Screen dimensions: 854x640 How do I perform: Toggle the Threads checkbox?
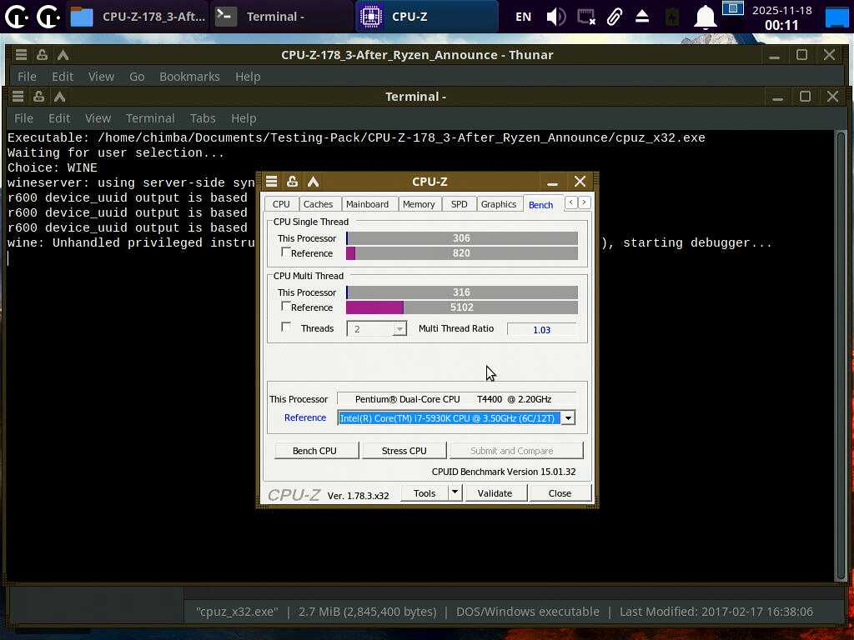pos(285,327)
